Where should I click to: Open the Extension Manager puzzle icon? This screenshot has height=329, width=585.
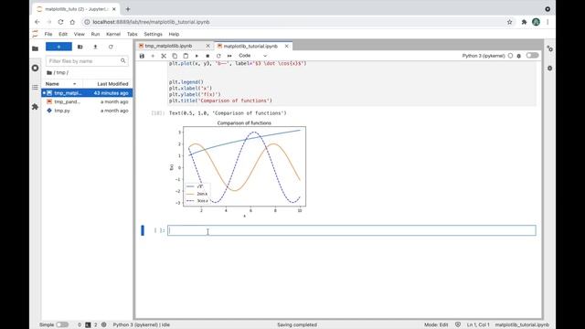[35, 107]
